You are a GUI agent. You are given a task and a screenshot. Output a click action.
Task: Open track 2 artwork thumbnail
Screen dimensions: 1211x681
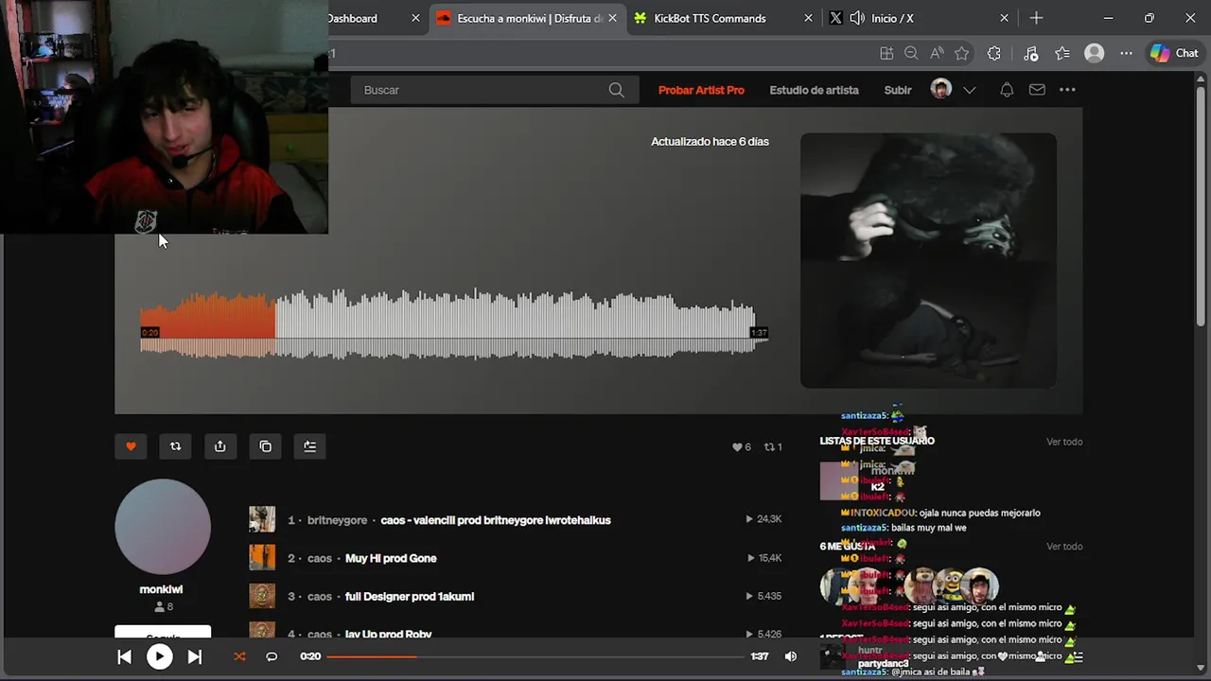point(262,557)
